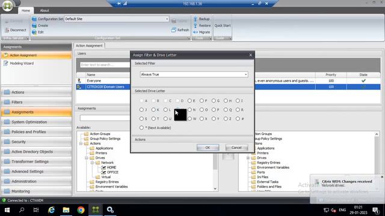
Task: Collapse the Actions node in Available tree
Action: [x=81, y=143]
